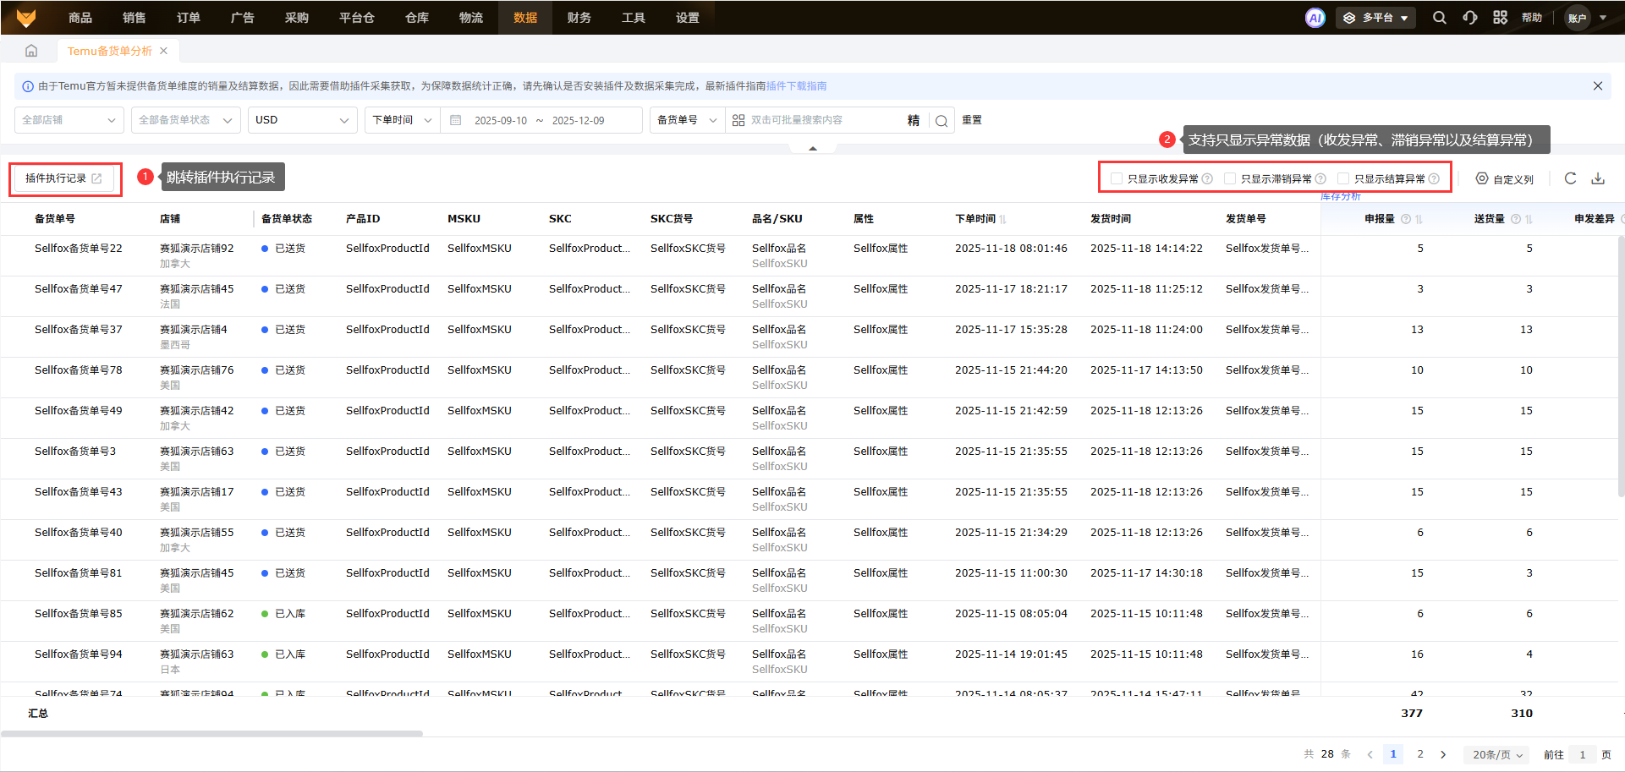The height and width of the screenshot is (772, 1625).
Task: Open the 插件下载指南 link
Action: 796,86
